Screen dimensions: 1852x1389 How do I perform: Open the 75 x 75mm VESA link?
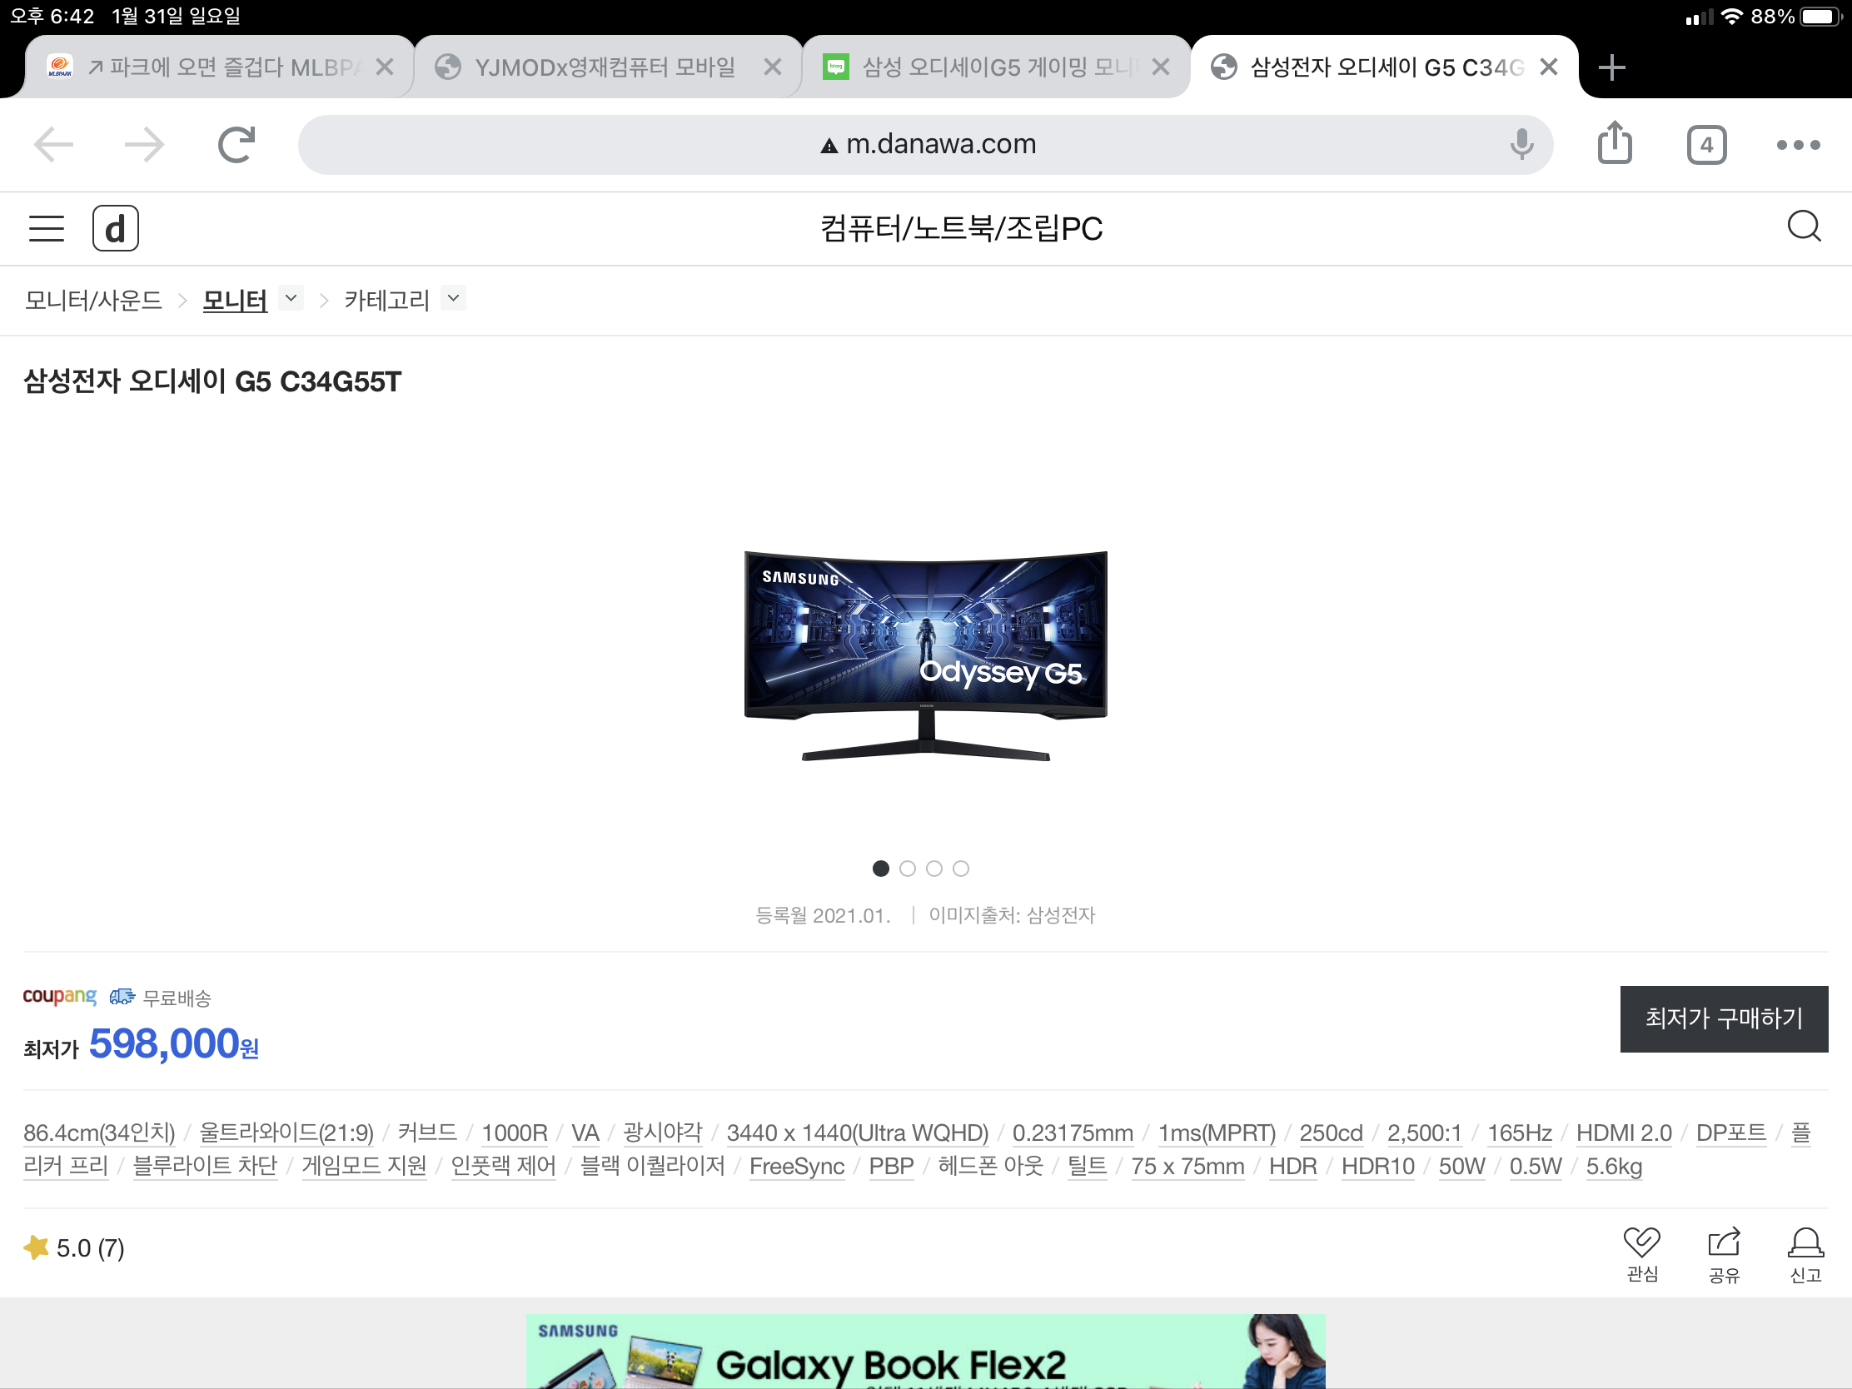point(1187,1167)
